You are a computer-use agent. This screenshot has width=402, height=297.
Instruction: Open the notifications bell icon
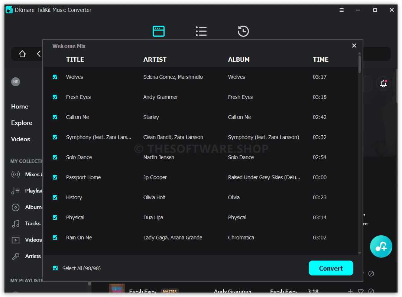(x=383, y=84)
